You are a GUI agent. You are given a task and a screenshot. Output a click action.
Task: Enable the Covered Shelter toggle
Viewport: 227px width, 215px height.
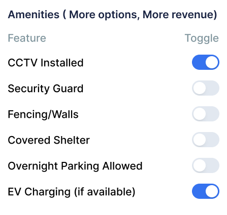click(x=206, y=140)
